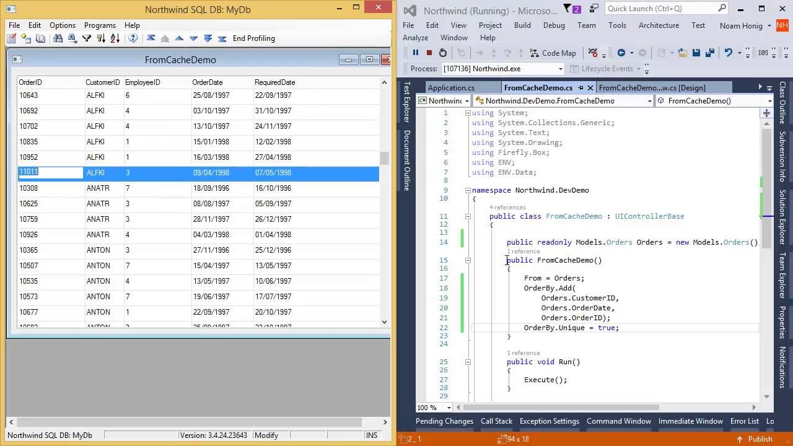The image size is (793, 446).
Task: Click the funnel Filter icon
Action: (86, 38)
